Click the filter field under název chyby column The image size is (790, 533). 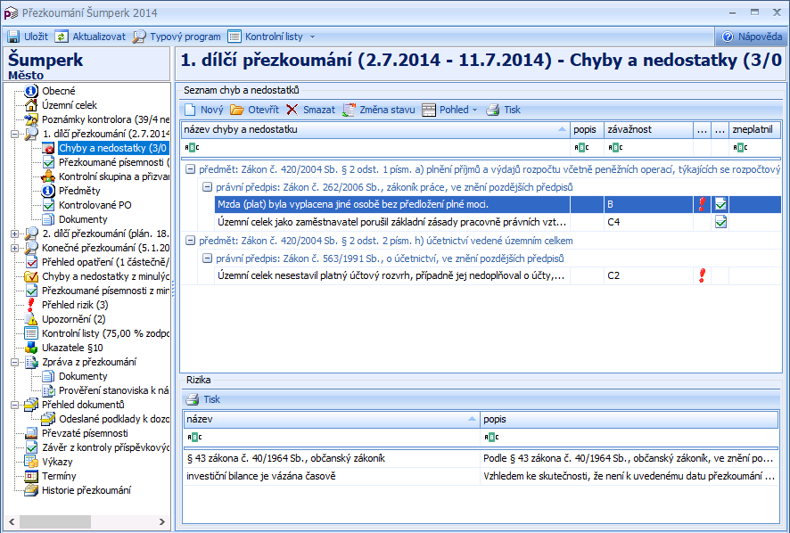click(375, 148)
